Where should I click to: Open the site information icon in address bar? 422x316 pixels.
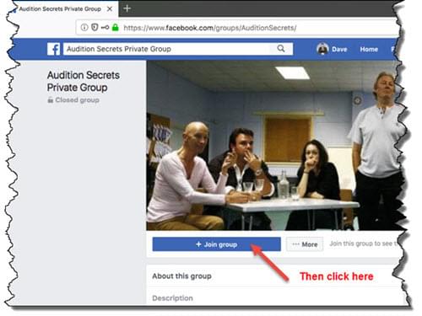click(x=84, y=28)
